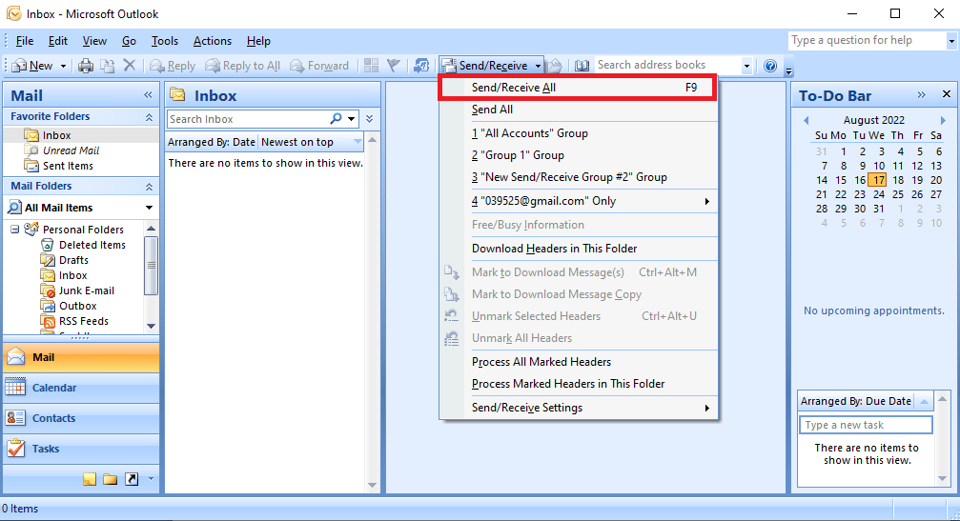Click the Print toolbar icon
Image resolution: width=960 pixels, height=521 pixels.
pos(86,66)
